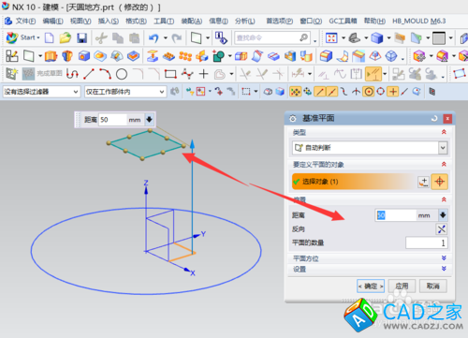Click the Line sketch tool
Image resolution: width=468 pixels, height=338 pixels.
click(x=89, y=74)
